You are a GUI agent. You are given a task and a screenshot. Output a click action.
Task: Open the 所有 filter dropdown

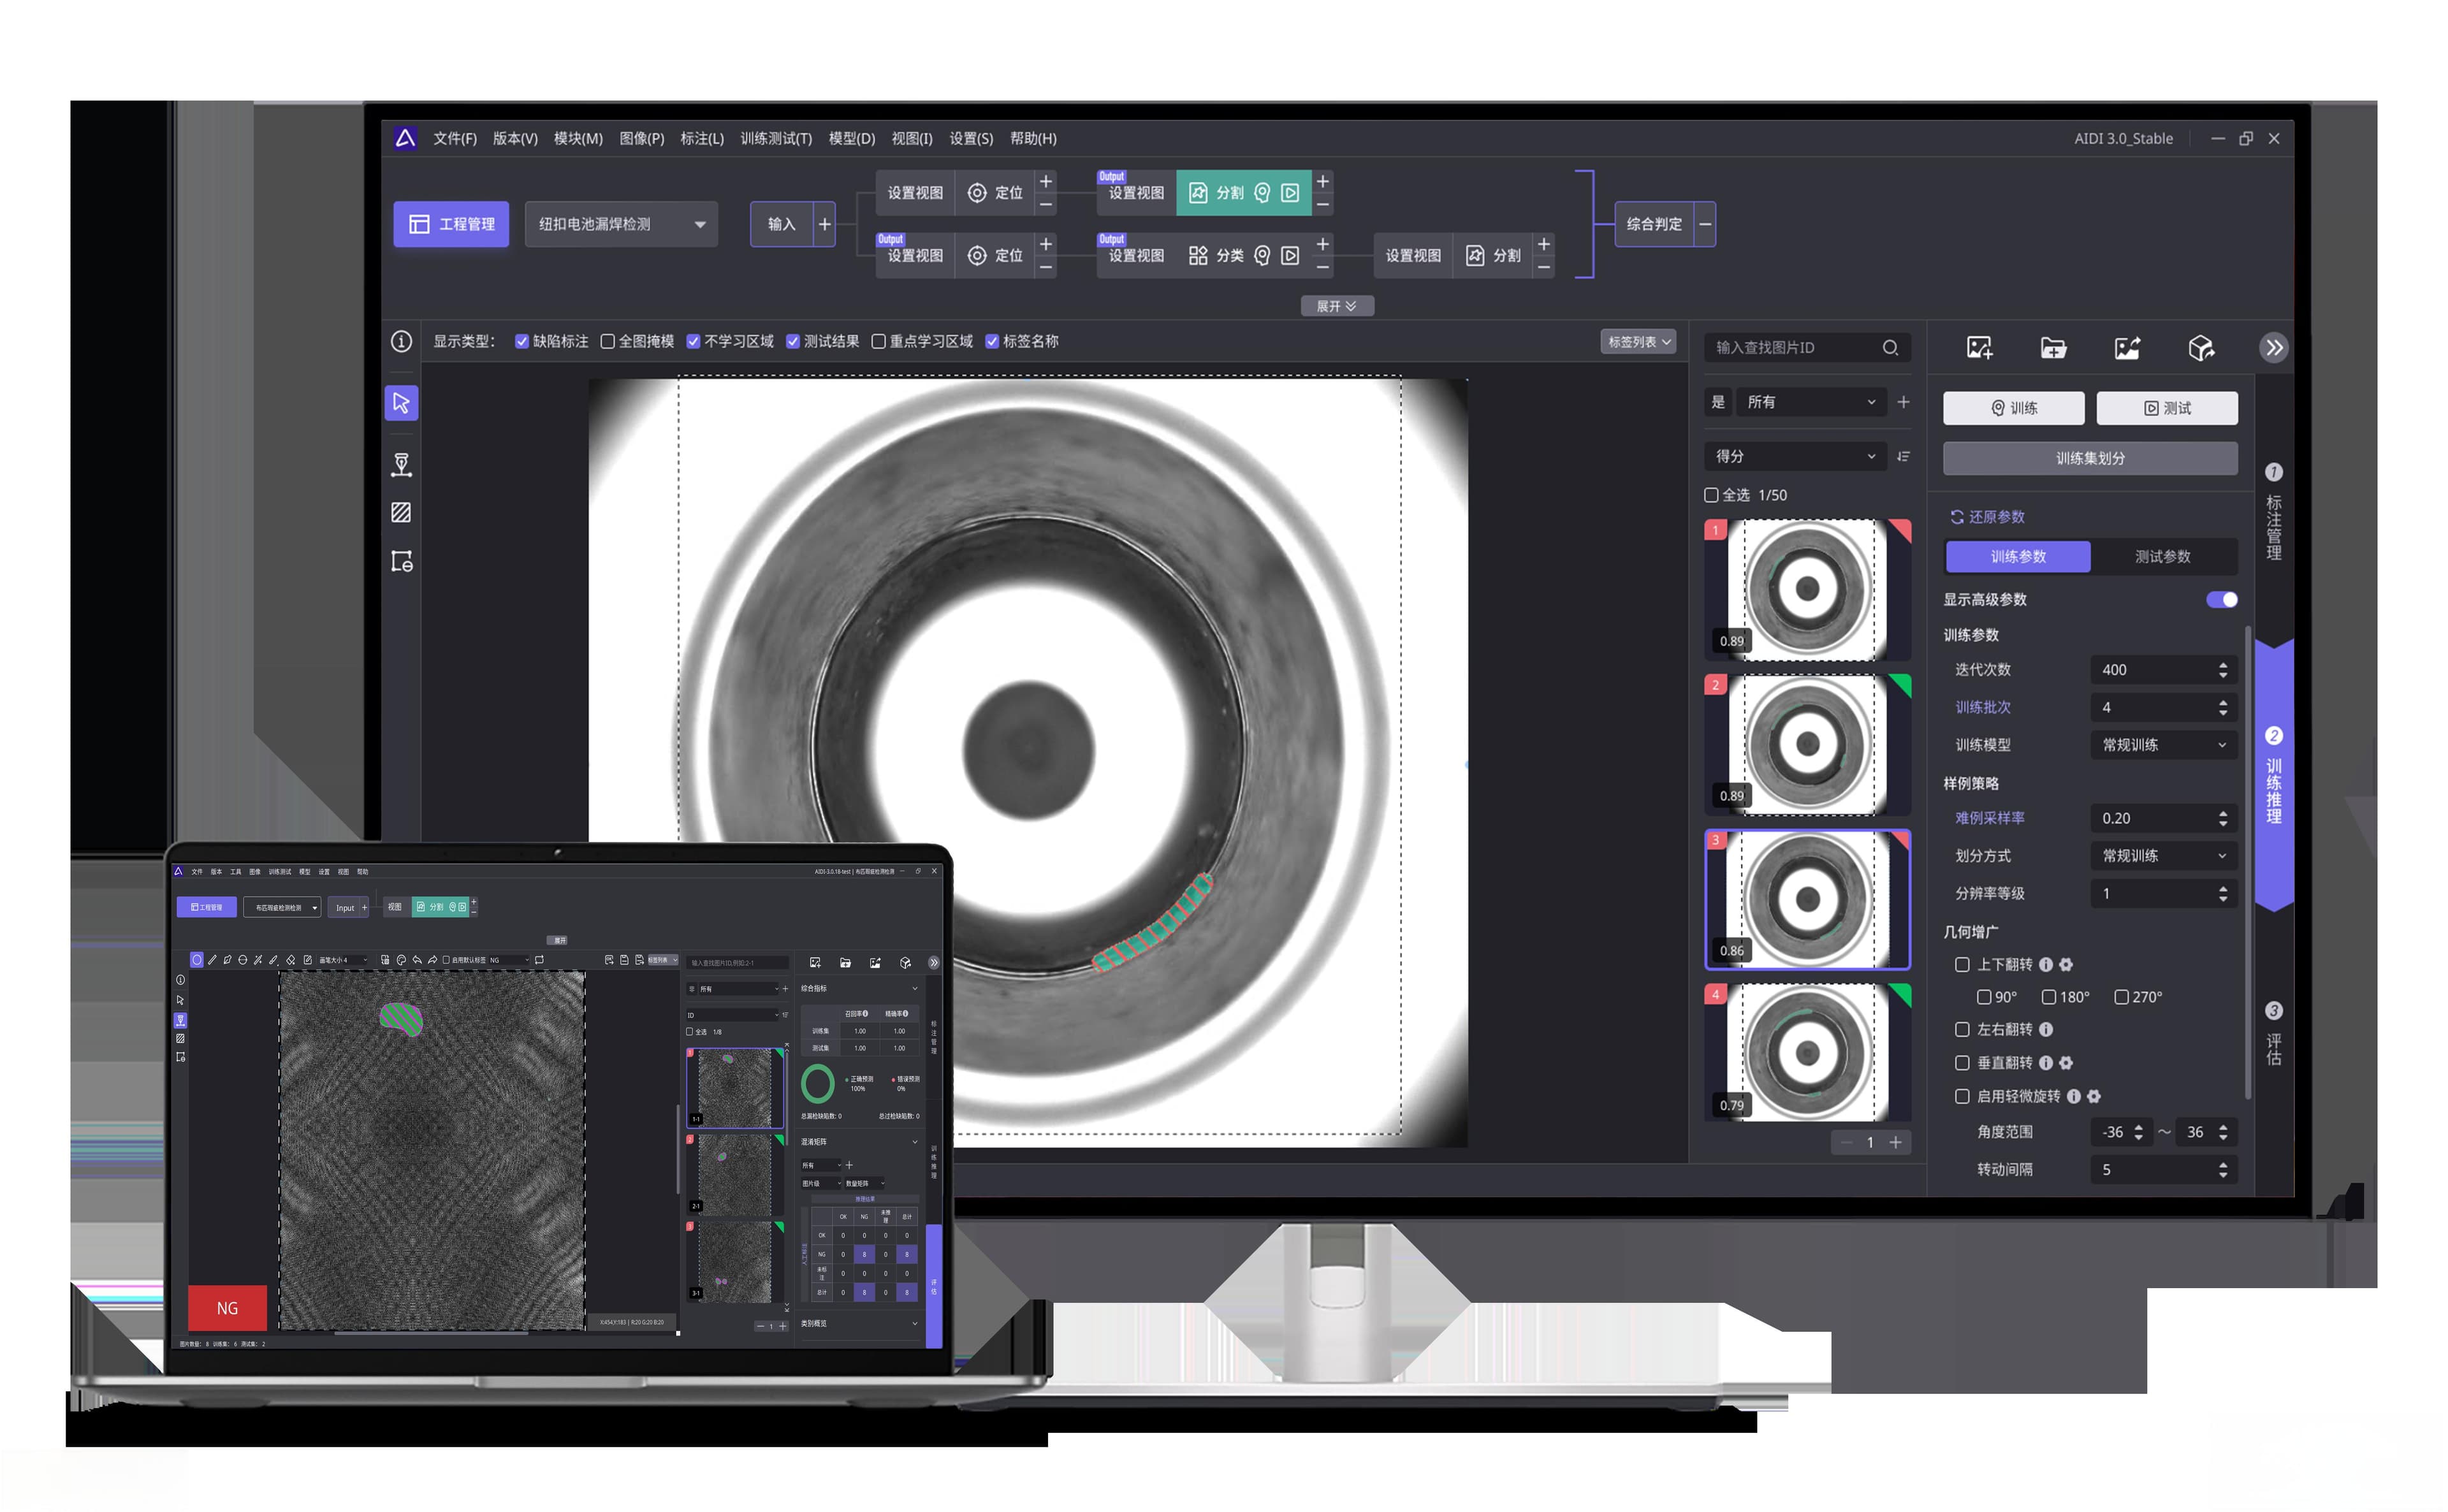[1810, 402]
